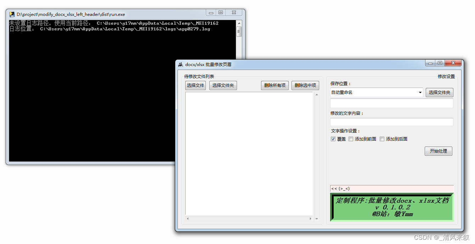Click the 保存位置： label
475x244 pixels.
pos(341,84)
